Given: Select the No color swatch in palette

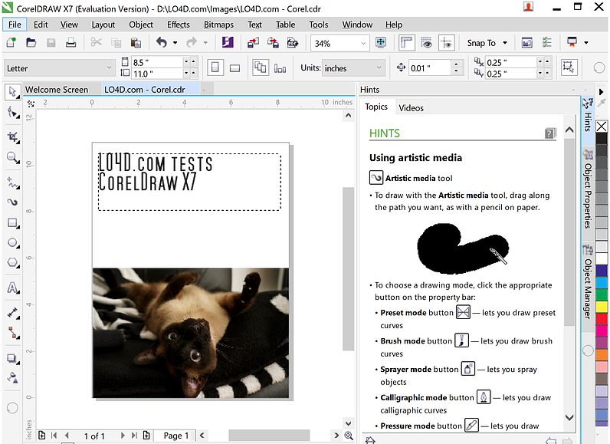Looking at the screenshot, I should [602, 127].
